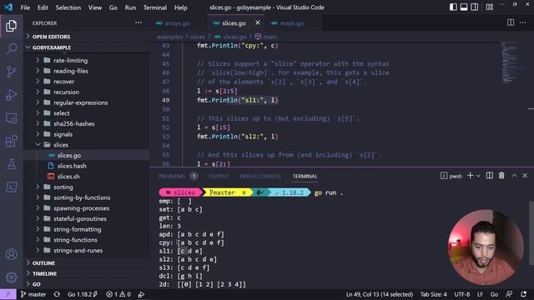Close the terminal panel
The height and width of the screenshot is (300, 534).
[525, 176]
